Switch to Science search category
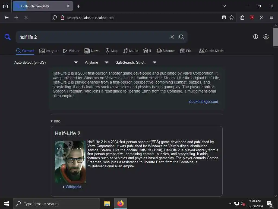Screen dimensions: 278x209 tap(165, 51)
